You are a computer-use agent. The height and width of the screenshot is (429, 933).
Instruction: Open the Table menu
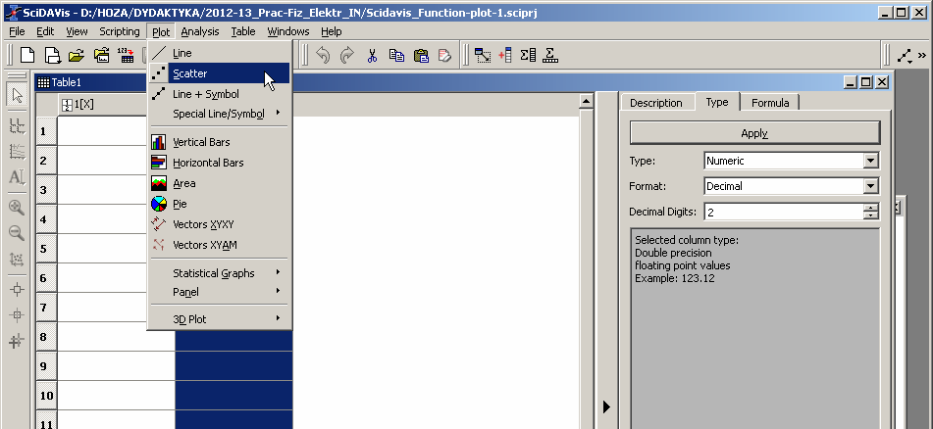tap(243, 31)
